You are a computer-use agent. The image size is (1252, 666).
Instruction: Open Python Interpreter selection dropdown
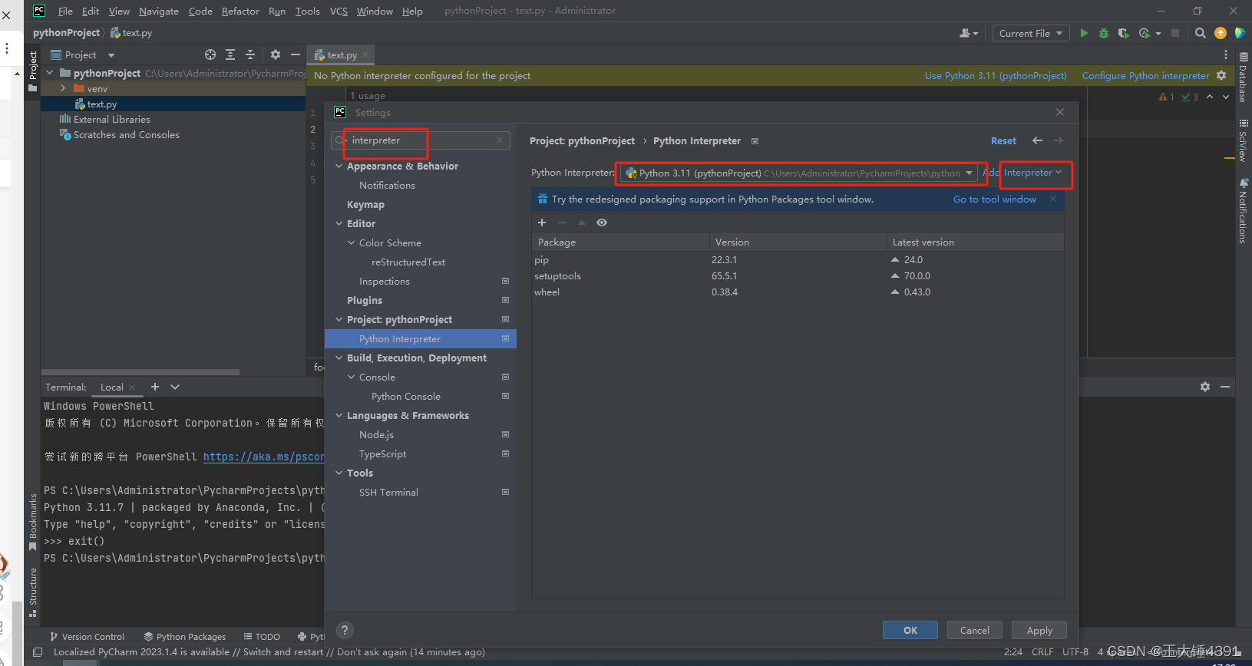(799, 173)
